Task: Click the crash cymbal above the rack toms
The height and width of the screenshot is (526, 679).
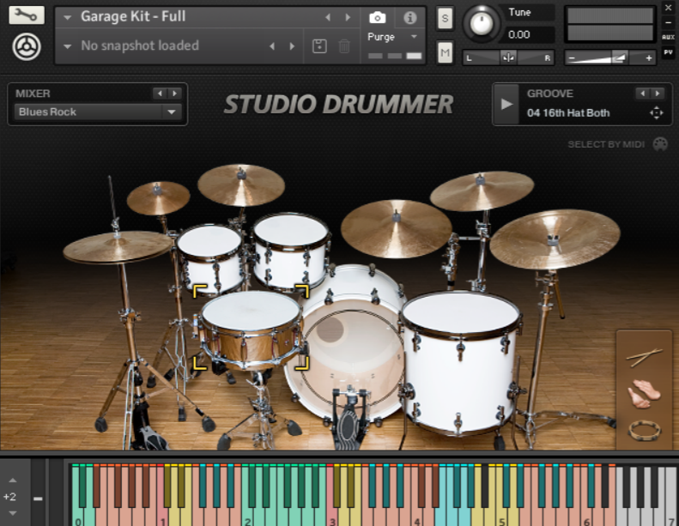Action: [241, 184]
